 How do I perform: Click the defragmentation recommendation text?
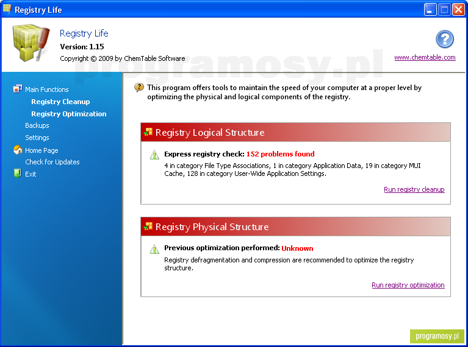pyautogui.click(x=289, y=264)
